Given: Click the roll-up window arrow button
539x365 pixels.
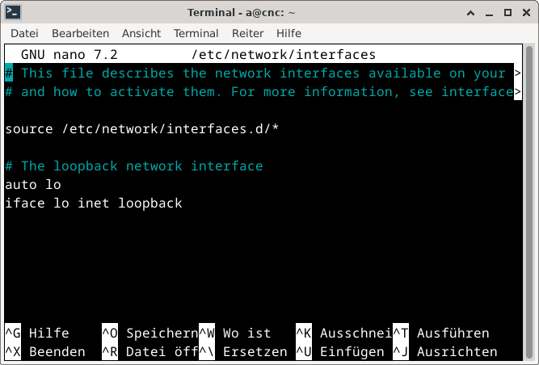Looking at the screenshot, I should 470,13.
